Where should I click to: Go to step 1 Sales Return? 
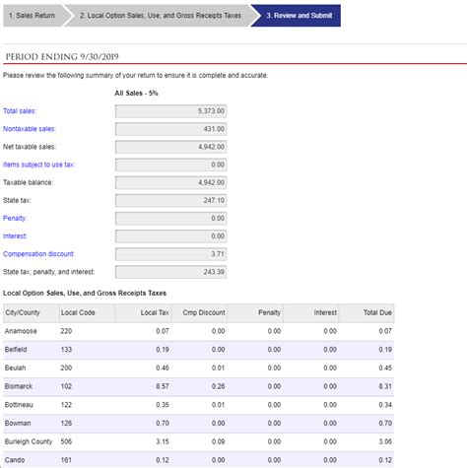pyautogui.click(x=33, y=16)
